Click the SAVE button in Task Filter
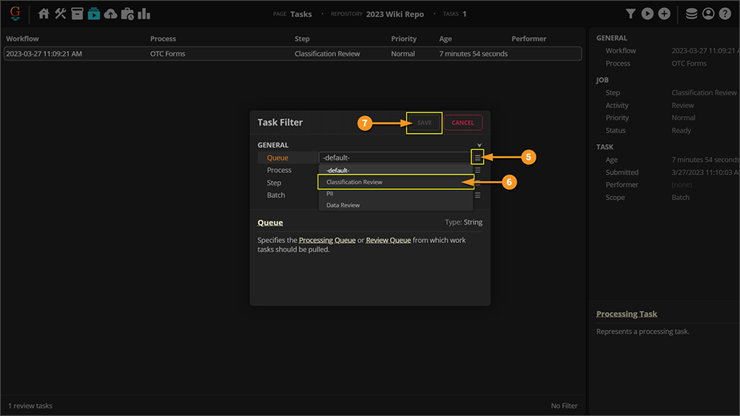 click(x=424, y=123)
